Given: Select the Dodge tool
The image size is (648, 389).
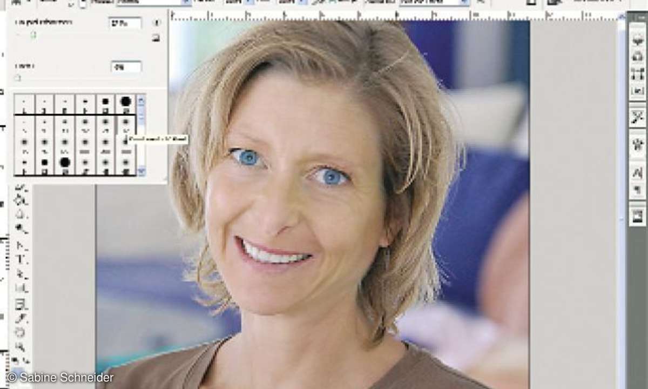Looking at the screenshot, I should pyautogui.click(x=22, y=229).
